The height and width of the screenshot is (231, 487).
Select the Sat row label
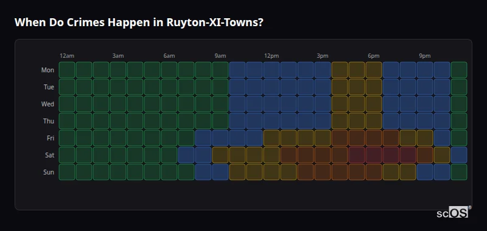click(x=49, y=155)
